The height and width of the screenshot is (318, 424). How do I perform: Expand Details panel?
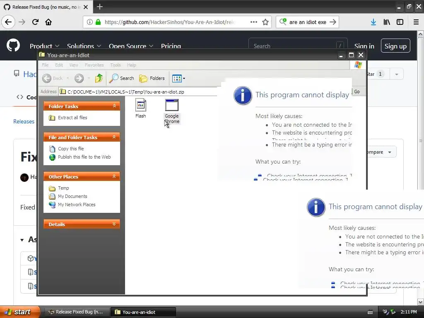click(x=114, y=224)
